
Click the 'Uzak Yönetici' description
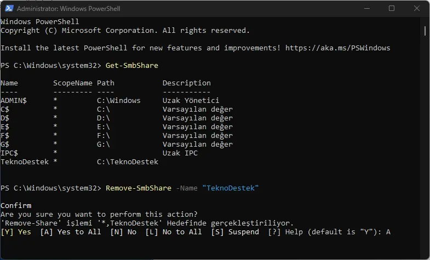tap(191, 101)
